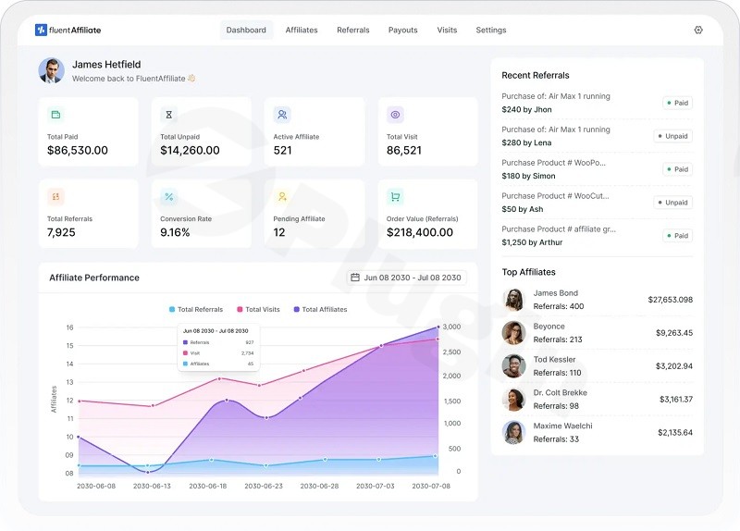Select Maxime Waelchi affiliate name
Viewport: 740px width, 531px height.
(563, 426)
